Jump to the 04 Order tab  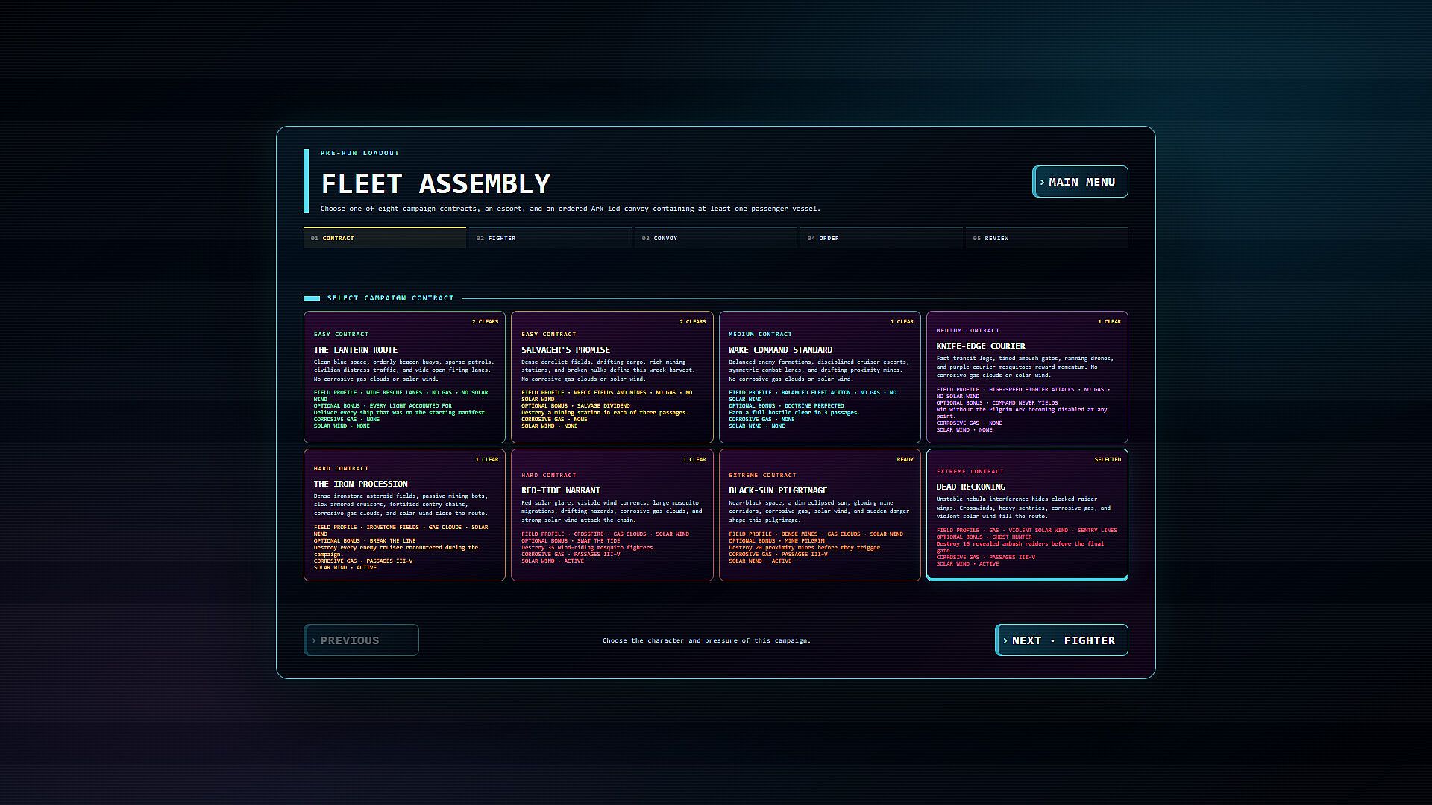coord(882,238)
